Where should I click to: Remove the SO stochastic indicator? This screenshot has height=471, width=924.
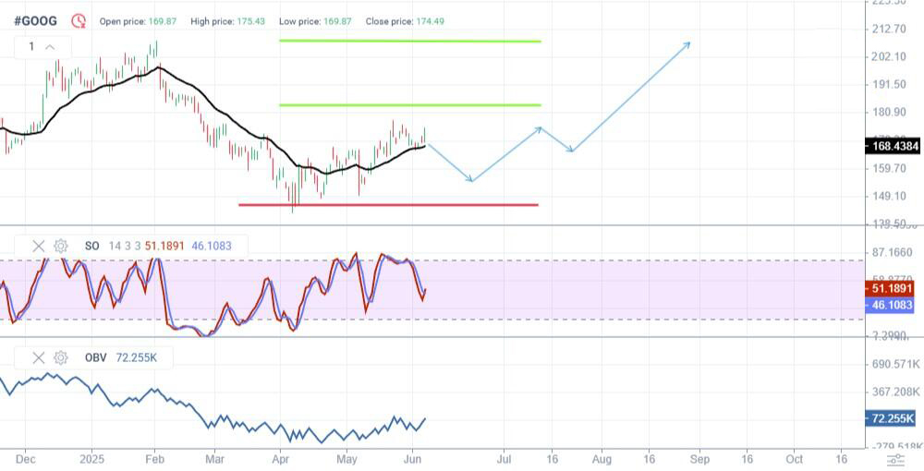(x=38, y=246)
